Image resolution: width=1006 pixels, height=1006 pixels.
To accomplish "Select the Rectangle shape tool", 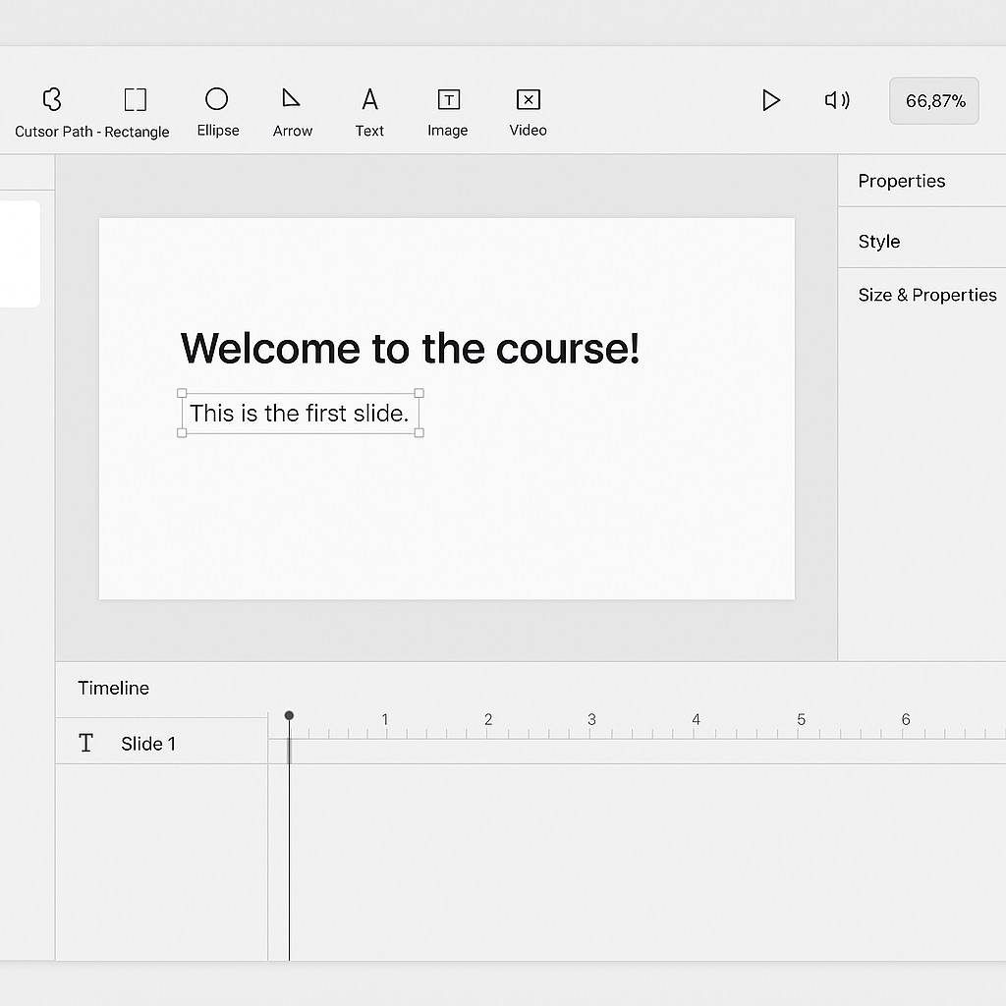I will pos(136,99).
